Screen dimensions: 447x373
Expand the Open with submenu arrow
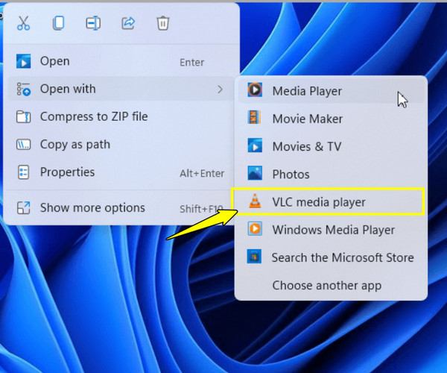point(220,90)
